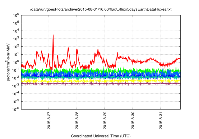Click the purple flux trace near 10^-3
The width and height of the screenshot is (199, 139).
pyautogui.click(x=101, y=83)
